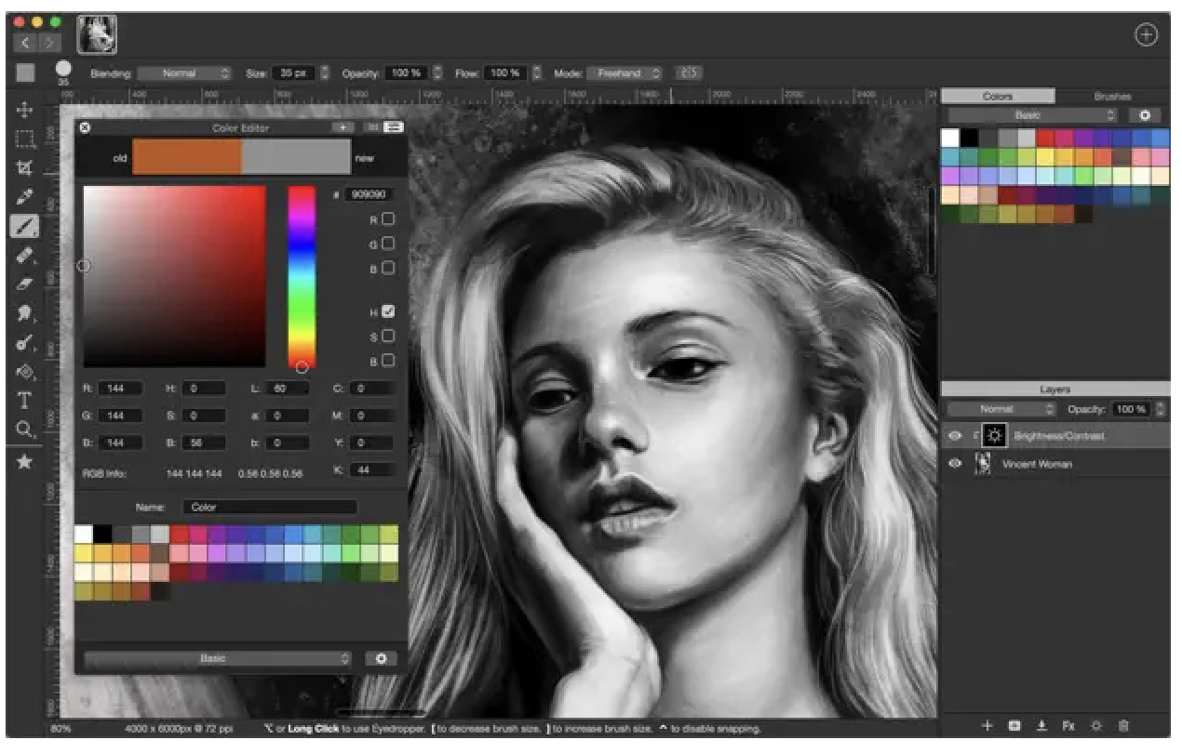Image resolution: width=1182 pixels, height=753 pixels.
Task: Close the Color Editor panel
Action: tap(85, 127)
